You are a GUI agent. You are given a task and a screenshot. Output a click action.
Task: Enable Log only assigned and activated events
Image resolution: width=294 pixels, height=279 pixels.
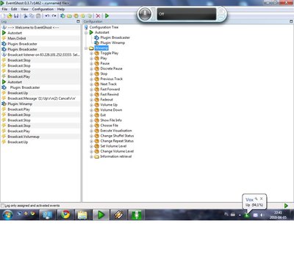point(3,206)
